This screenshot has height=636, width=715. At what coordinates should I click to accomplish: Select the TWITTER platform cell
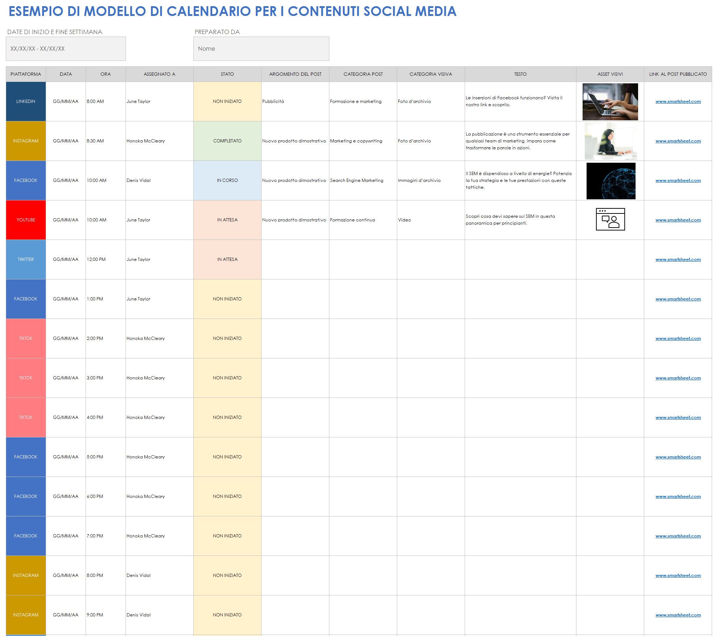[26, 259]
